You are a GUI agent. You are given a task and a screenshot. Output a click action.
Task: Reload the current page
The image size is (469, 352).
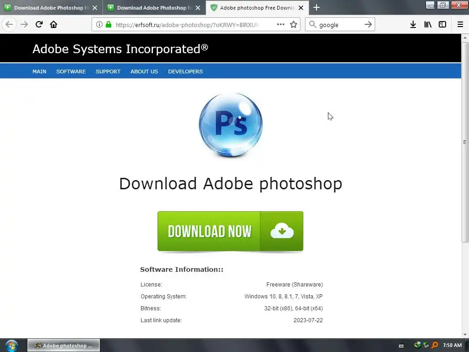39,24
